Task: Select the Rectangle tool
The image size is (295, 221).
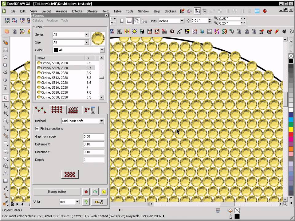Action: click(6, 144)
